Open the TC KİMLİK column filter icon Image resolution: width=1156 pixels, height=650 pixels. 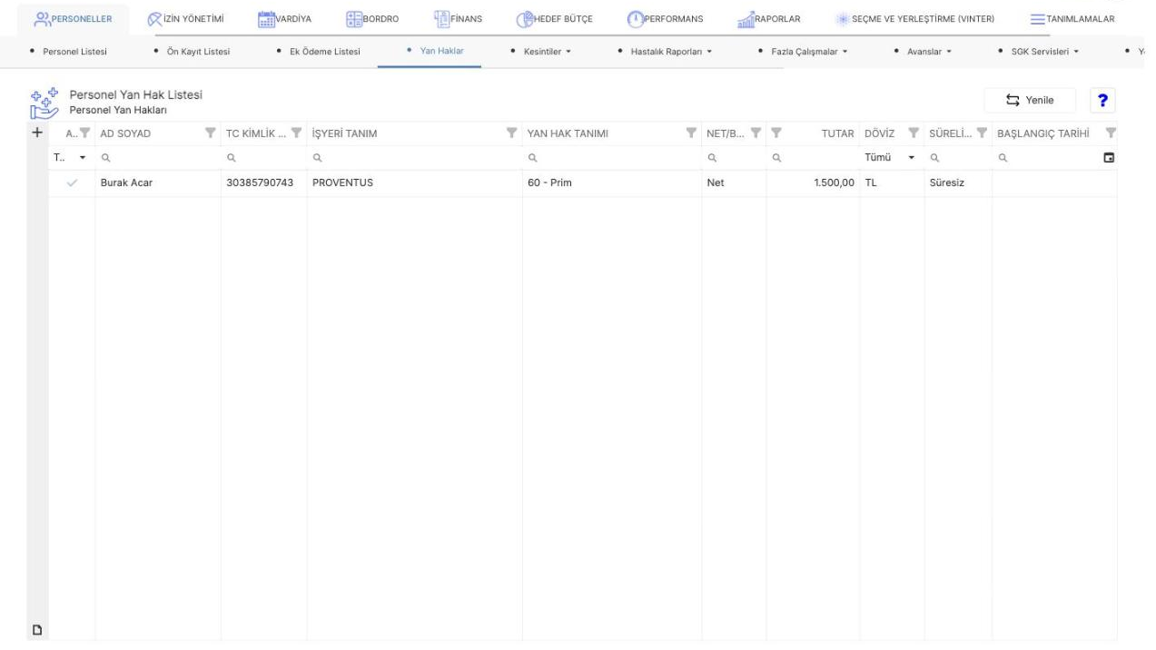[298, 134]
